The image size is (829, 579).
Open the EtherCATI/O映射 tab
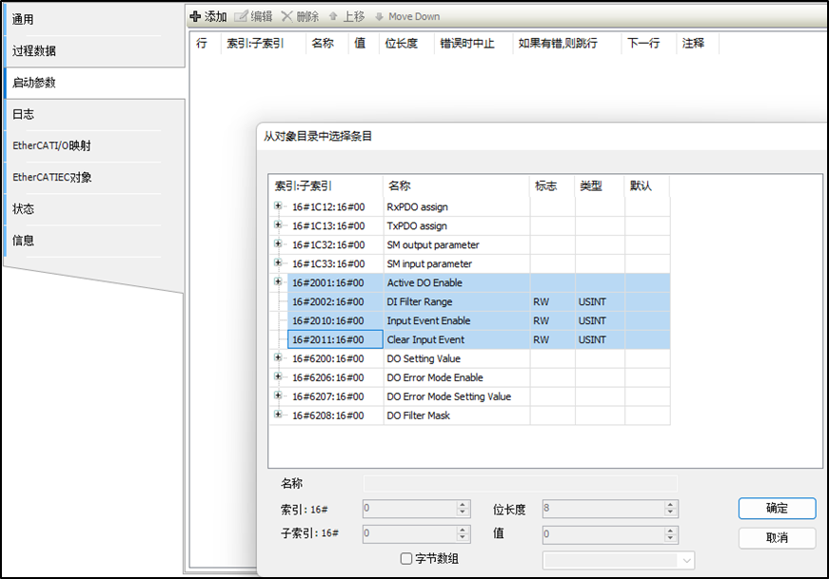tap(52, 146)
